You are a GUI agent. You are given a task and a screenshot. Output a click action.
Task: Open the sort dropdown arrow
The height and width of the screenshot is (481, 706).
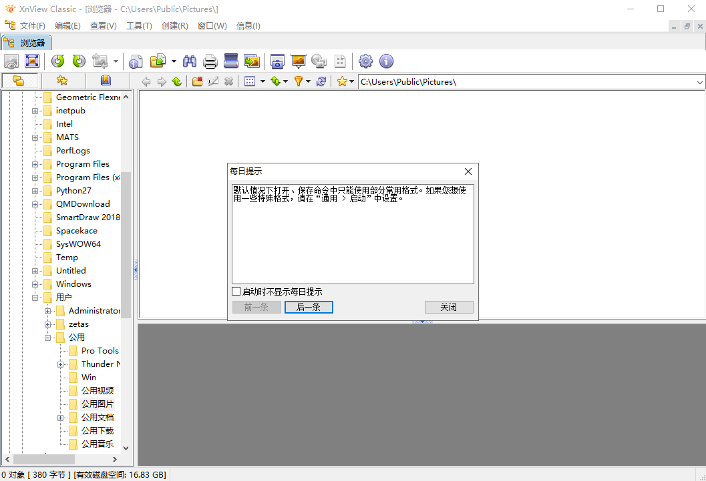(x=285, y=81)
